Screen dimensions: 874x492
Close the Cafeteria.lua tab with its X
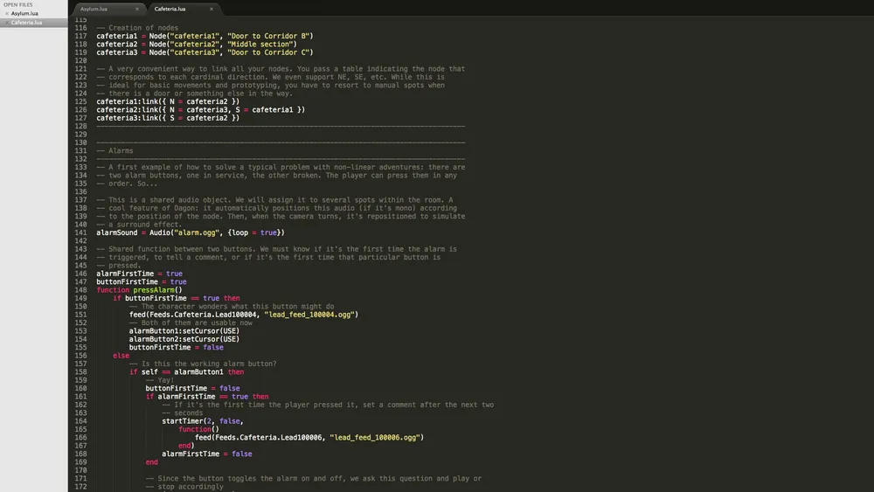tap(212, 9)
